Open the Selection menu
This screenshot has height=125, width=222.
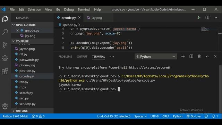(34, 9)
